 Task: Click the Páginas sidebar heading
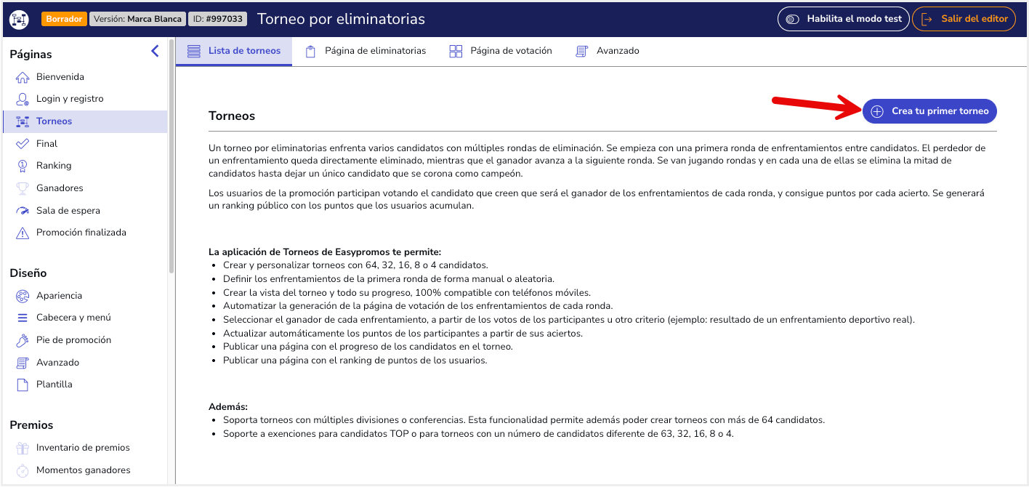click(31, 55)
